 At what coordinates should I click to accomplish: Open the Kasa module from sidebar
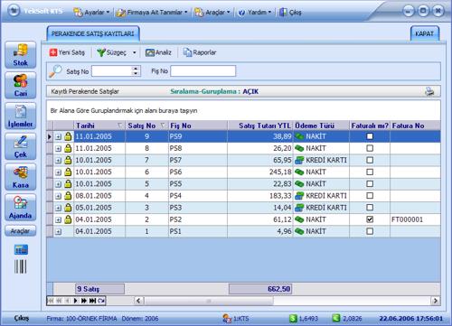pos(21,177)
